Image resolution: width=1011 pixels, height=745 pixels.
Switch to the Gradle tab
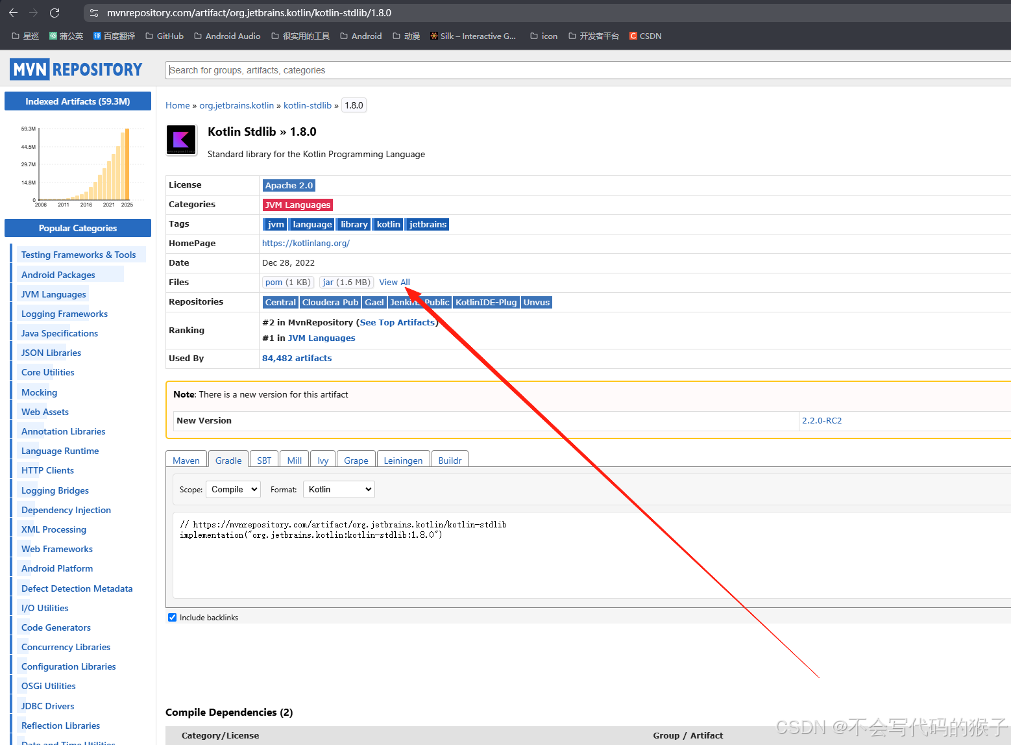[x=228, y=460]
